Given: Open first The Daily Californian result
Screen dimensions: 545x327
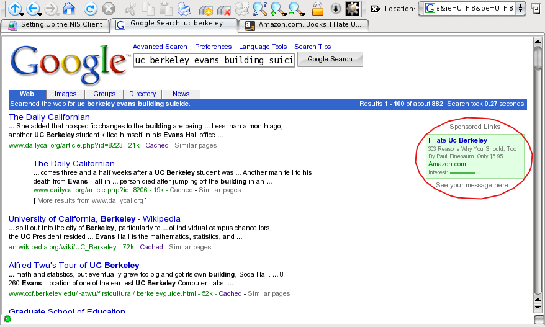Looking at the screenshot, I should tap(49, 117).
